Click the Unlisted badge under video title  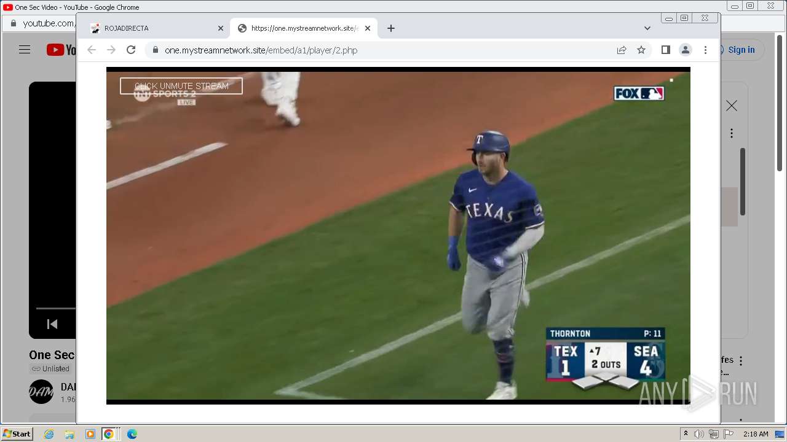51,369
